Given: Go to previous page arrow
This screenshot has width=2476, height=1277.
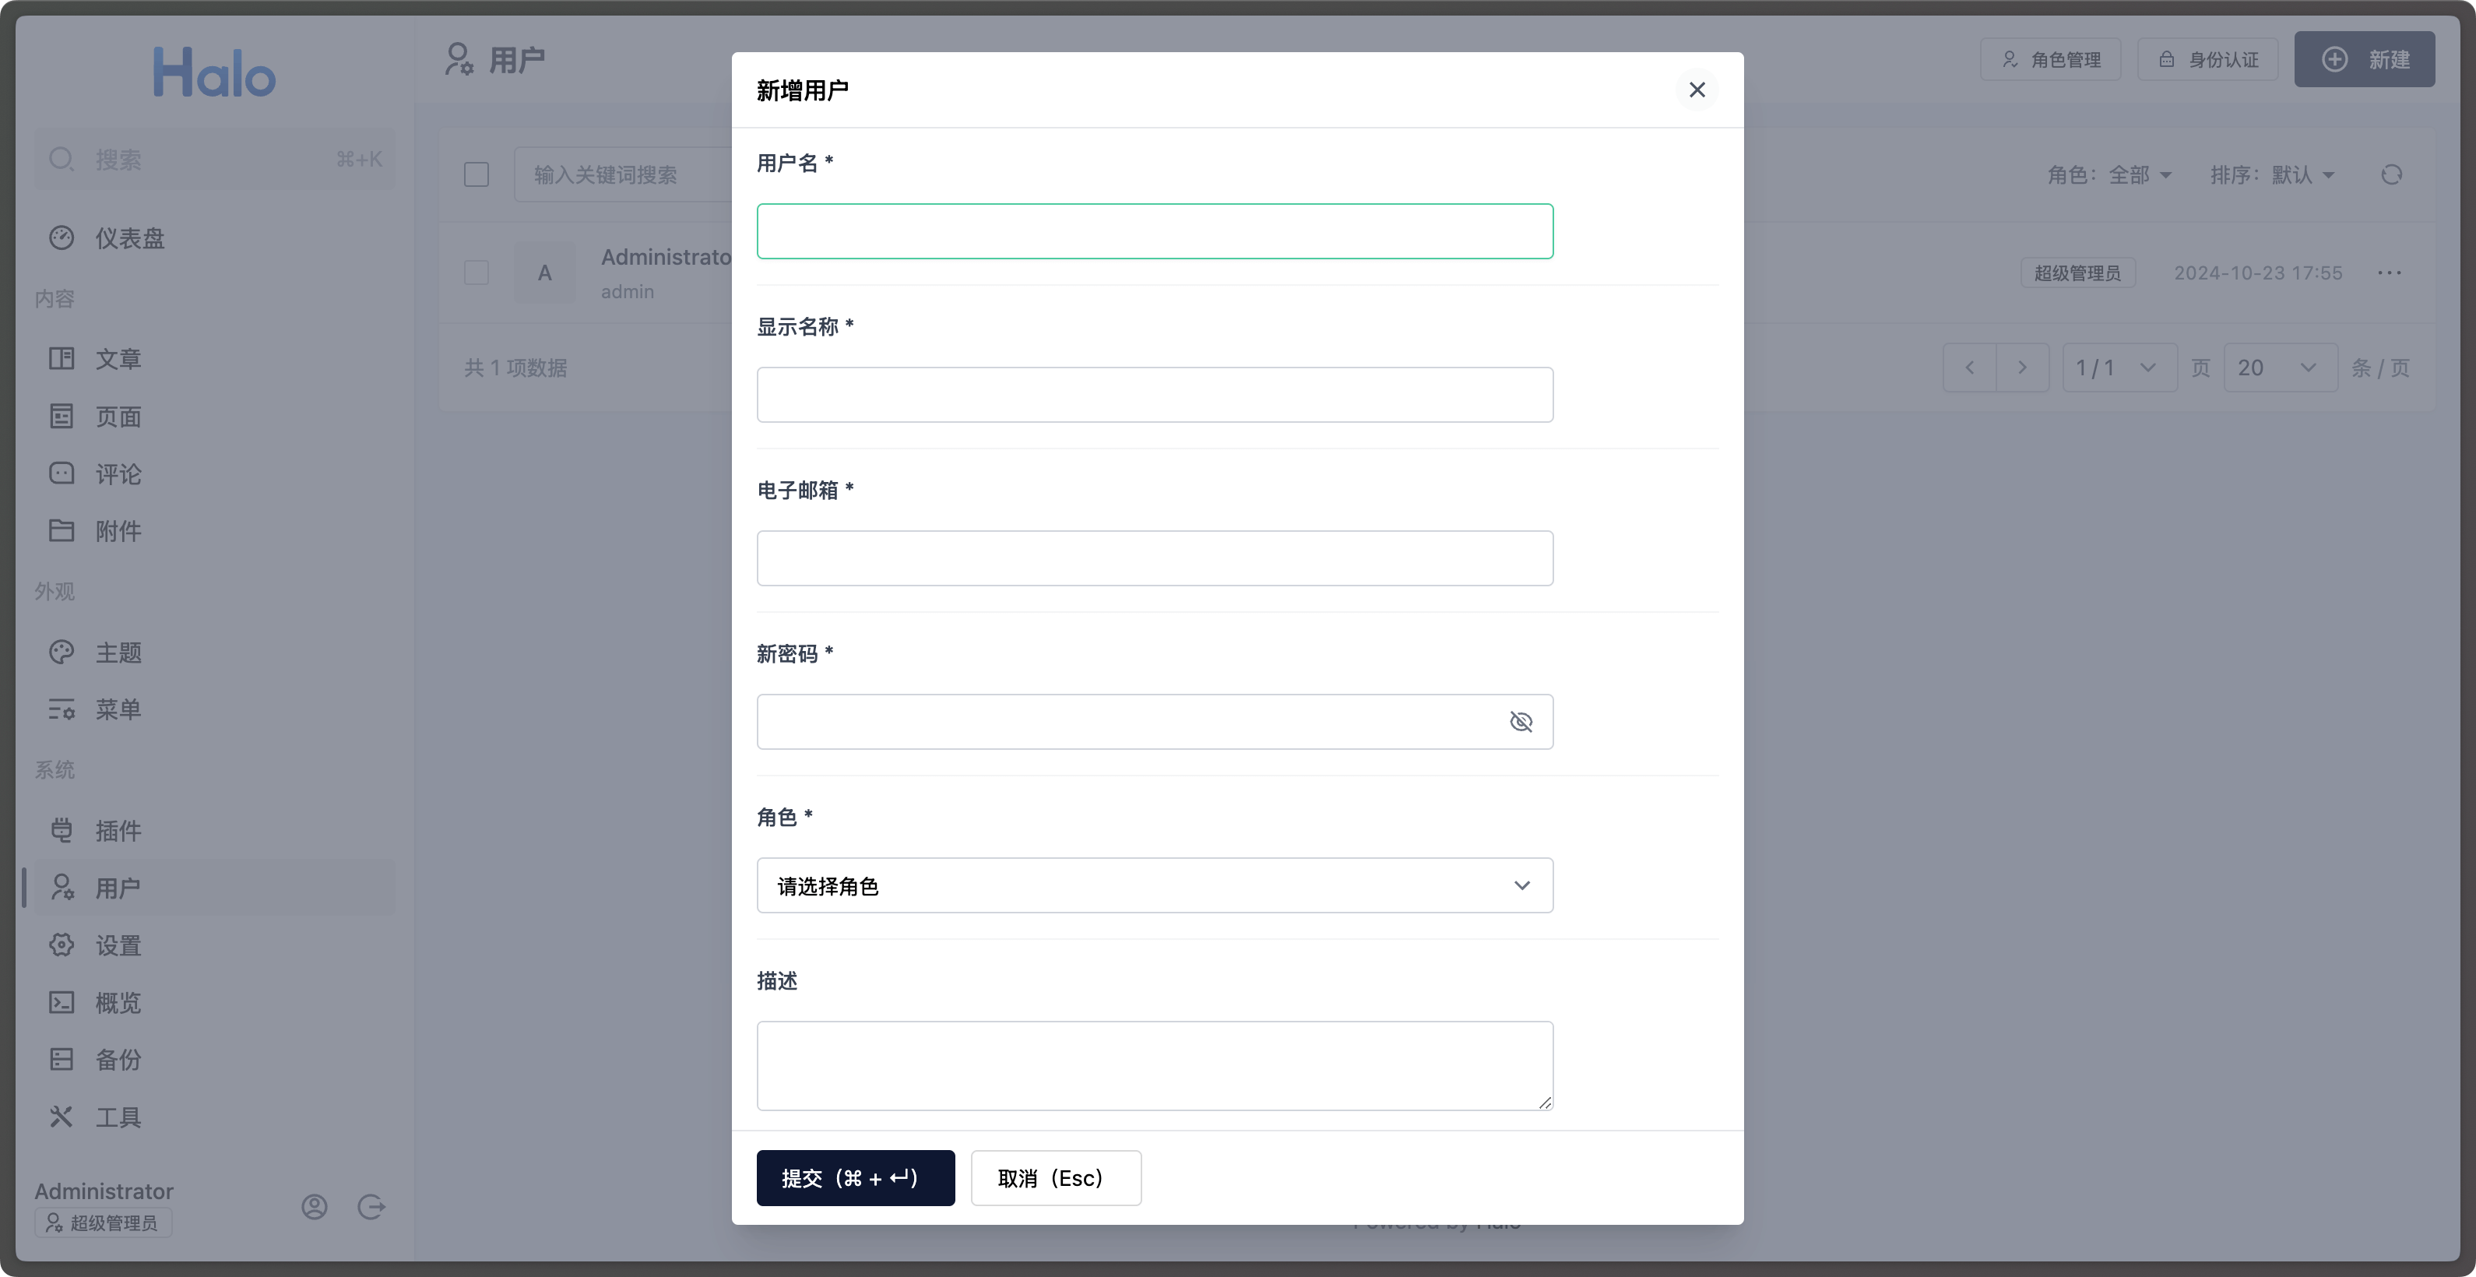Looking at the screenshot, I should tap(1969, 368).
